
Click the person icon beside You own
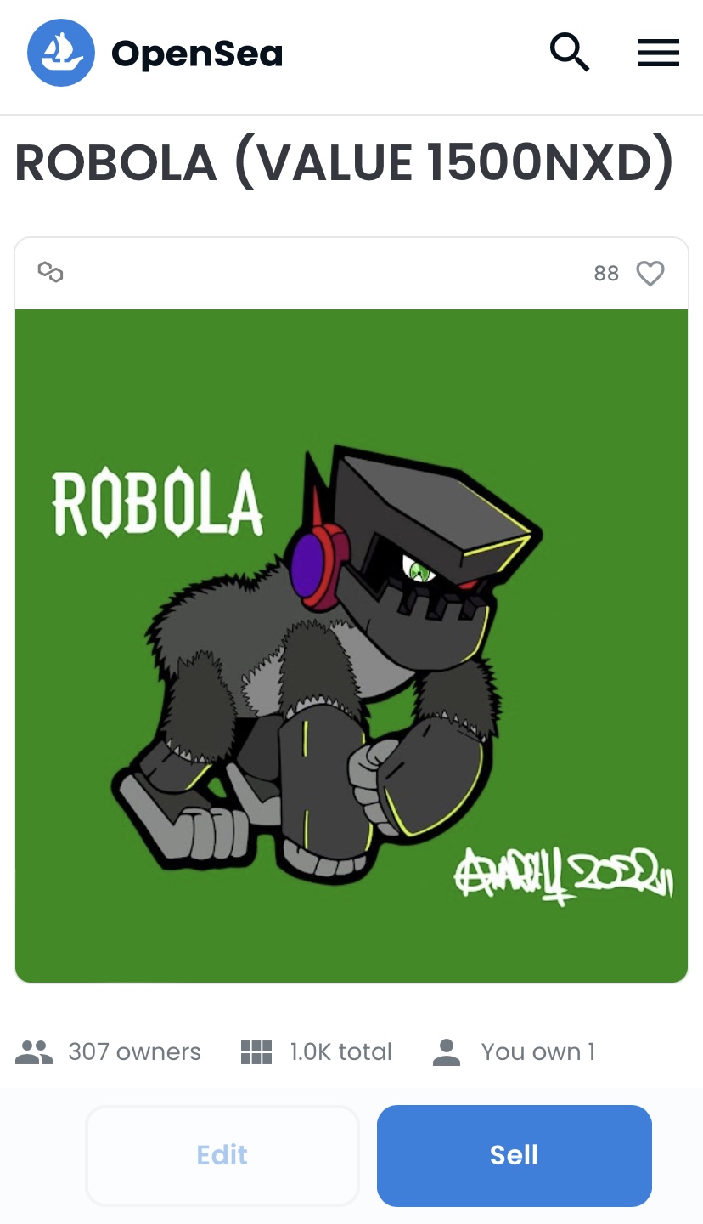coord(447,1052)
